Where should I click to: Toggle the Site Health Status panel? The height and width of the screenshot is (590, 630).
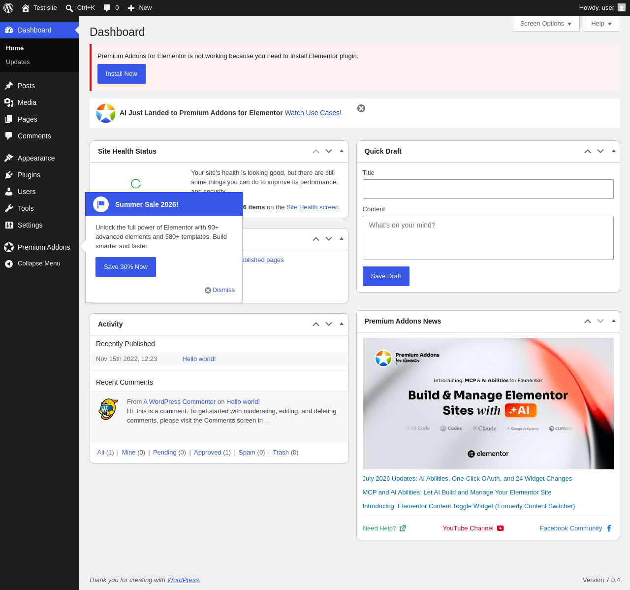coord(342,151)
